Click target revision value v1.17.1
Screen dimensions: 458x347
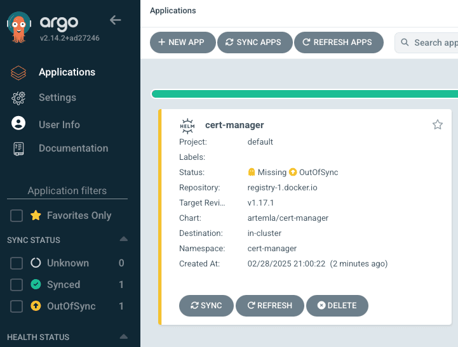coord(260,202)
